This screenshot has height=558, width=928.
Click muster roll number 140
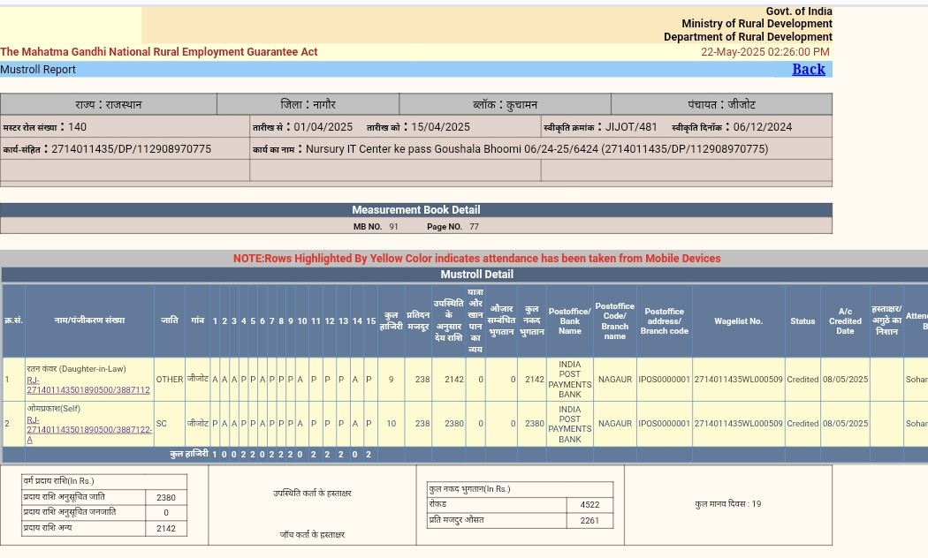(x=77, y=127)
